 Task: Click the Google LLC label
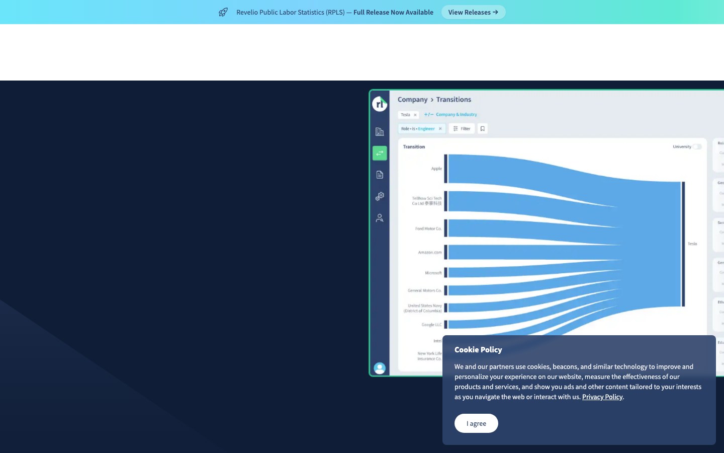coord(431,325)
